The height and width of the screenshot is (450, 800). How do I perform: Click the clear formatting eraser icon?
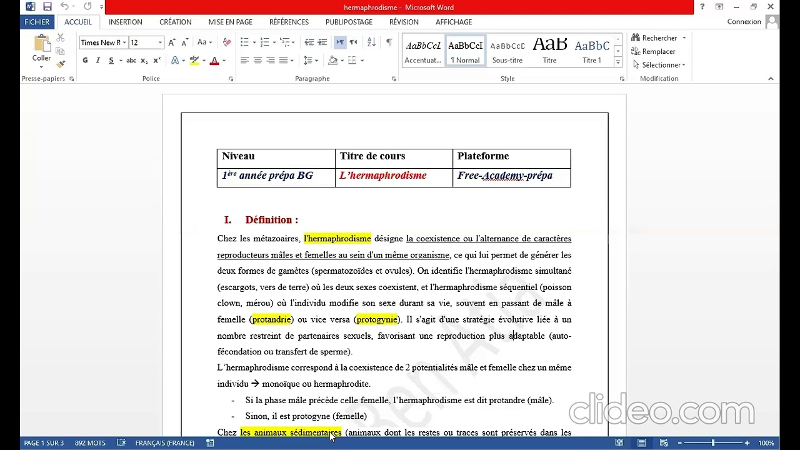pos(227,42)
